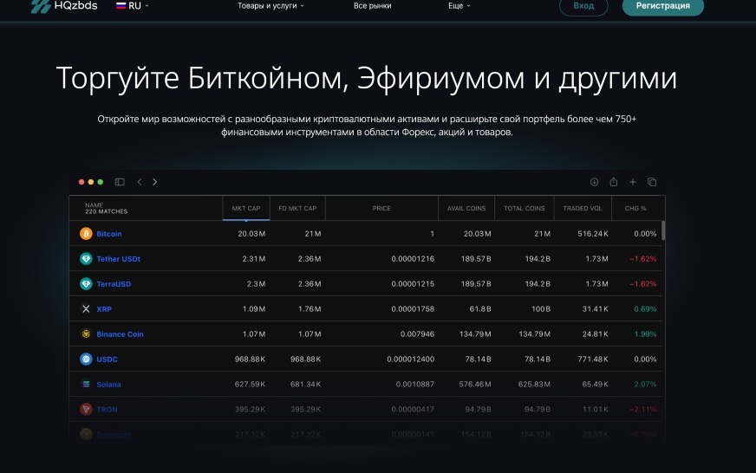Open the Tether USDt link

pos(118,259)
